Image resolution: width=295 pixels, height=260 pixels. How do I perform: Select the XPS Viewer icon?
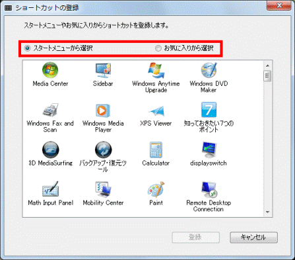pyautogui.click(x=156, y=111)
